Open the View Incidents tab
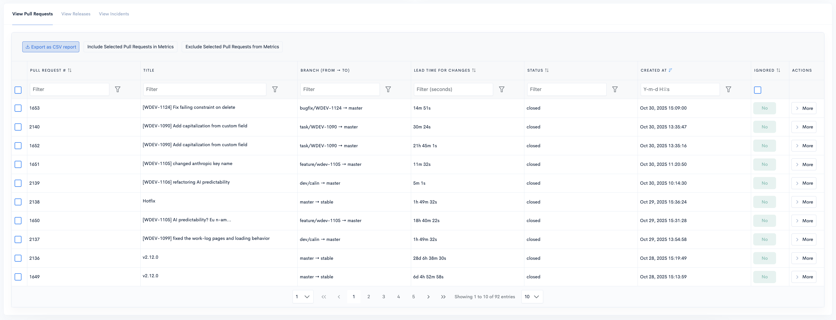Screen dimensions: 836x320 [x=114, y=14]
